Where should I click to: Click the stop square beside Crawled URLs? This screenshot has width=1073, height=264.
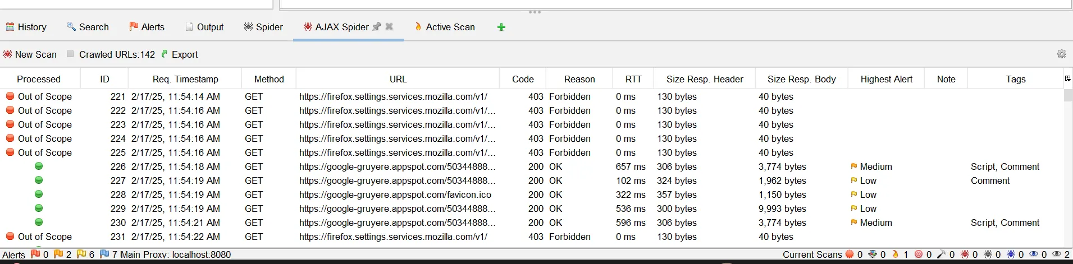pyautogui.click(x=70, y=54)
